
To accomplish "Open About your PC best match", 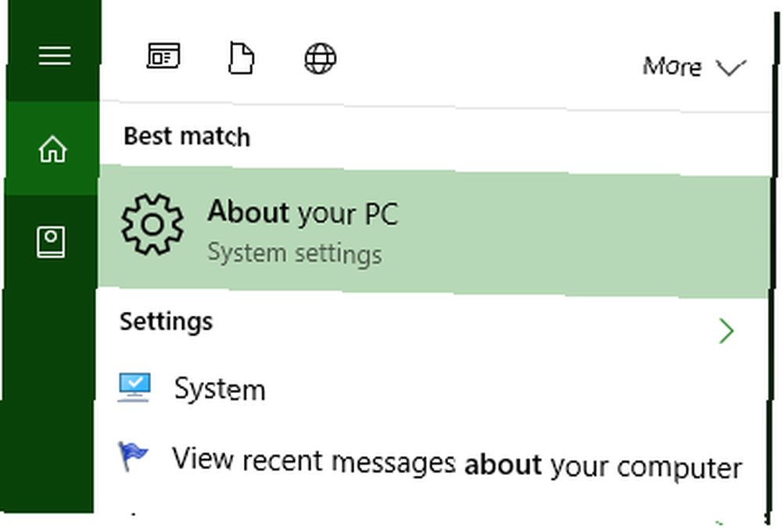I will point(434,231).
